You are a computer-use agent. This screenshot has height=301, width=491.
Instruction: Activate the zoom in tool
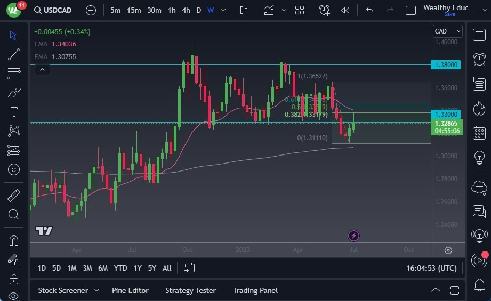click(13, 214)
